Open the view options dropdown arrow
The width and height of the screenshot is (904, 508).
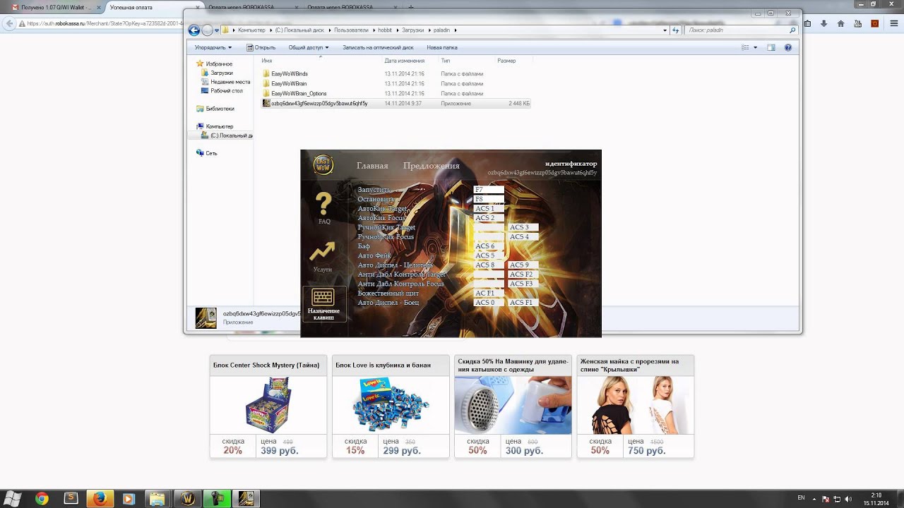click(755, 47)
